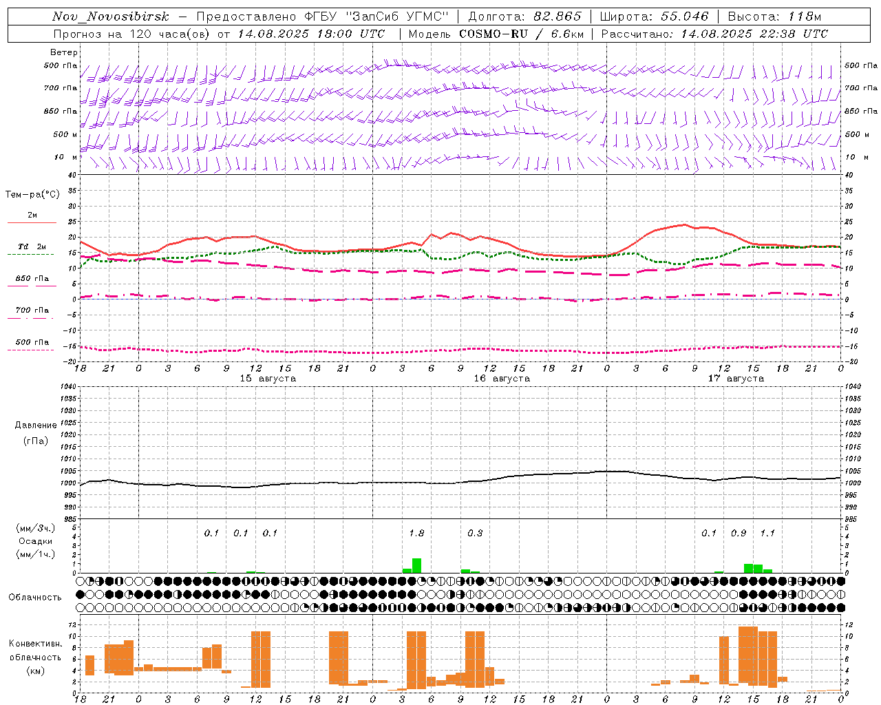The image size is (881, 705).
Task: Click the precipitation value "0.9"
Action: click(739, 534)
